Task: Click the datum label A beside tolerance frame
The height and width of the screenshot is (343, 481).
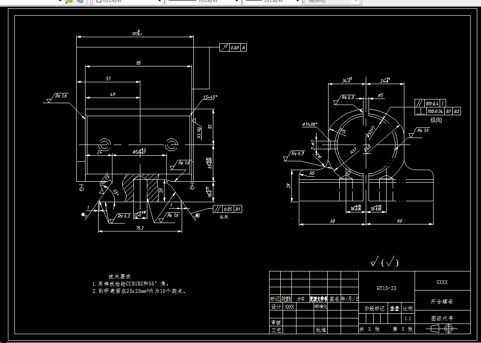Action: (243, 47)
